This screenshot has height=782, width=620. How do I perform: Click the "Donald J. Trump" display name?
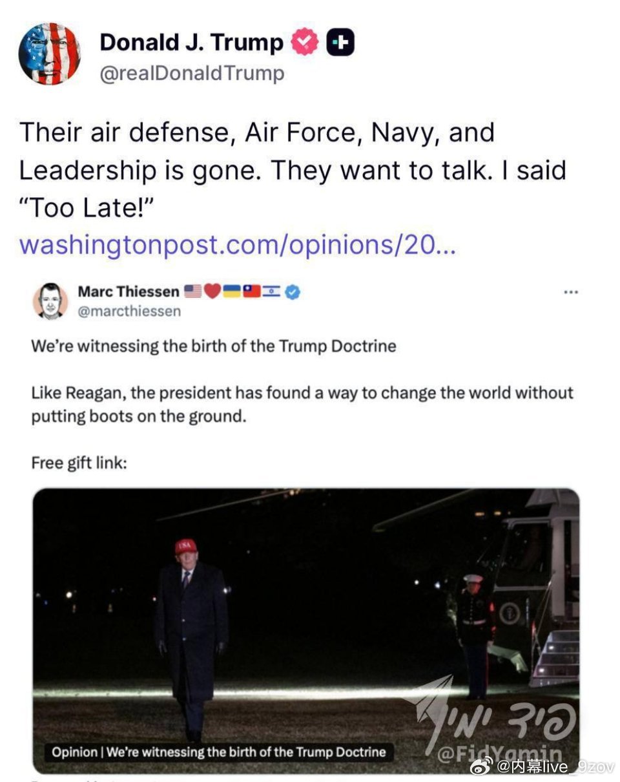point(191,43)
